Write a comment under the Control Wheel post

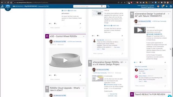(x=65, y=79)
